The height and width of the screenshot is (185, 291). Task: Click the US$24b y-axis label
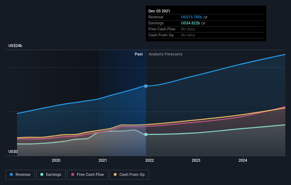click(x=15, y=46)
